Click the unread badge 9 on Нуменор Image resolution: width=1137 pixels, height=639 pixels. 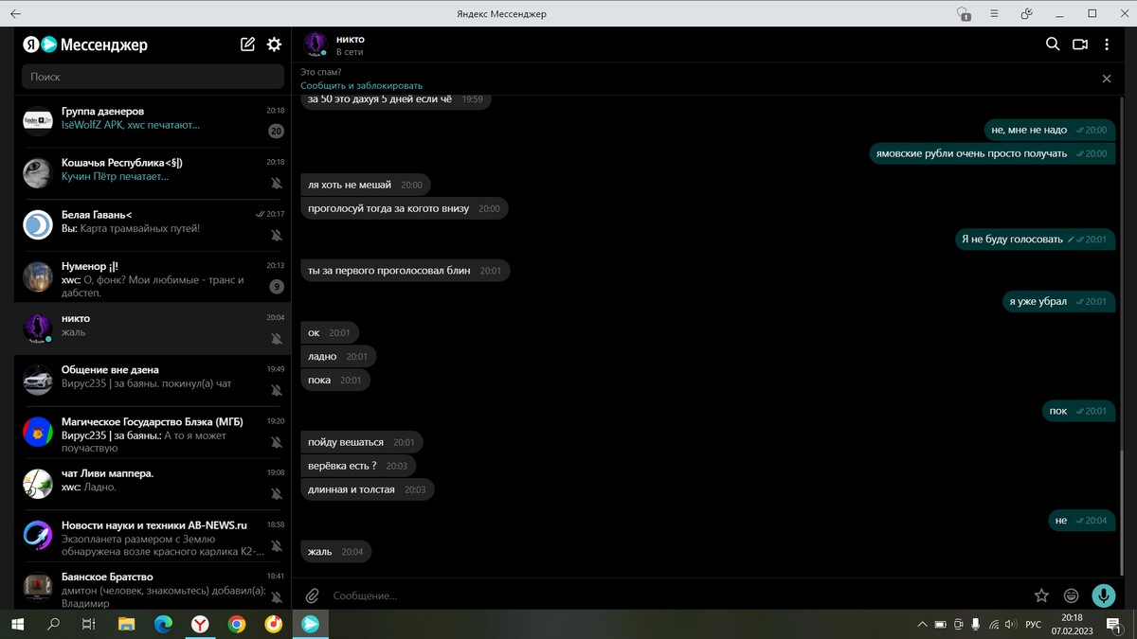[277, 287]
